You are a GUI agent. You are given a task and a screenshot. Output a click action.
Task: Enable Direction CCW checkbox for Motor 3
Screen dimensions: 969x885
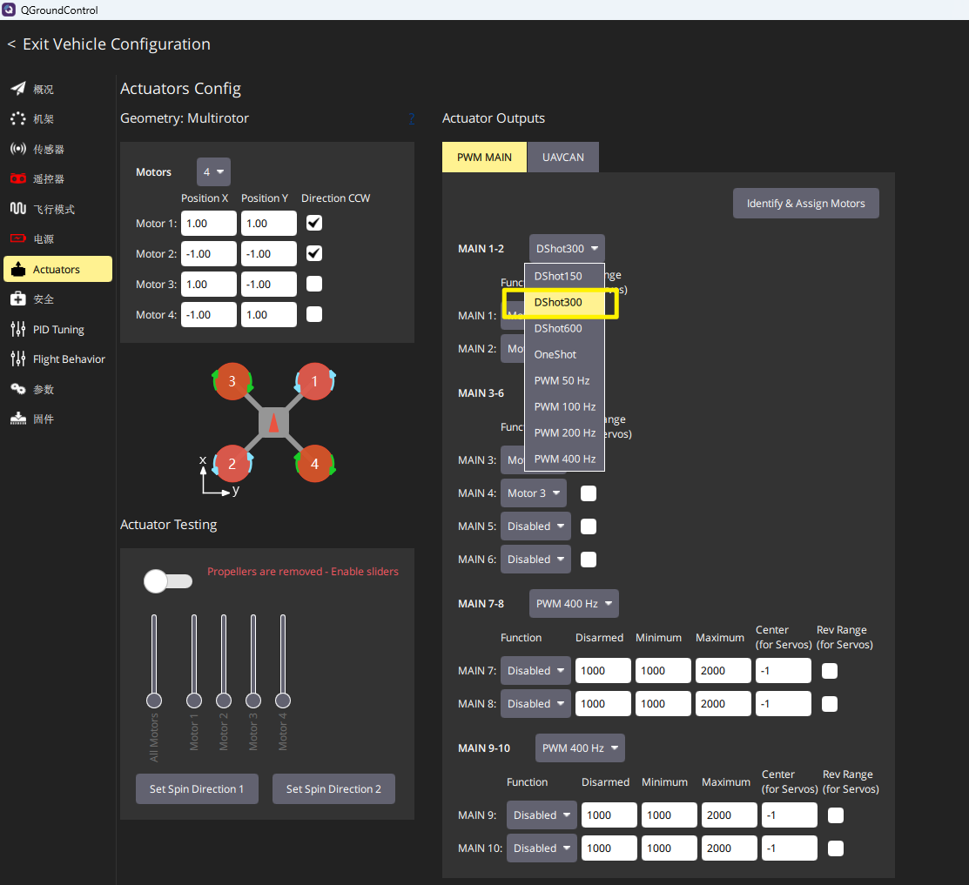(314, 284)
